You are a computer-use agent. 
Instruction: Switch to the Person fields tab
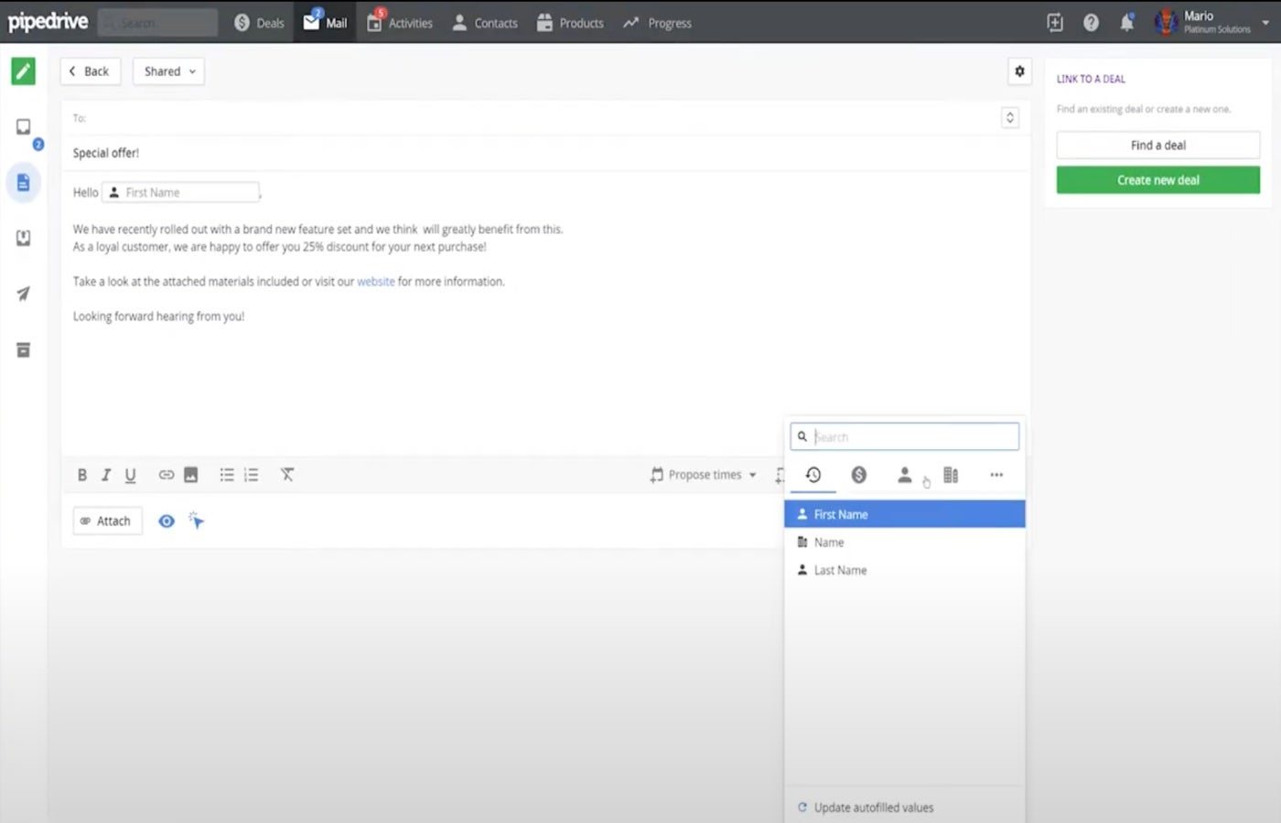pos(904,475)
